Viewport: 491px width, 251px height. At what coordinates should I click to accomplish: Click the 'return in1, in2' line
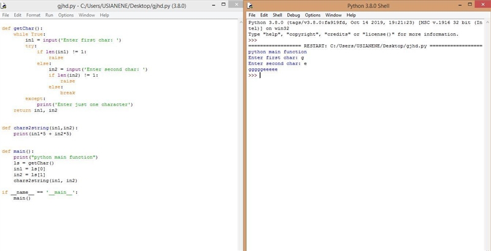point(36,110)
